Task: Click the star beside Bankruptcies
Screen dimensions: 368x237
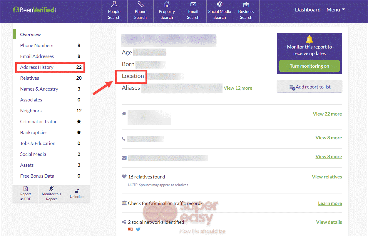Action: tap(79, 132)
